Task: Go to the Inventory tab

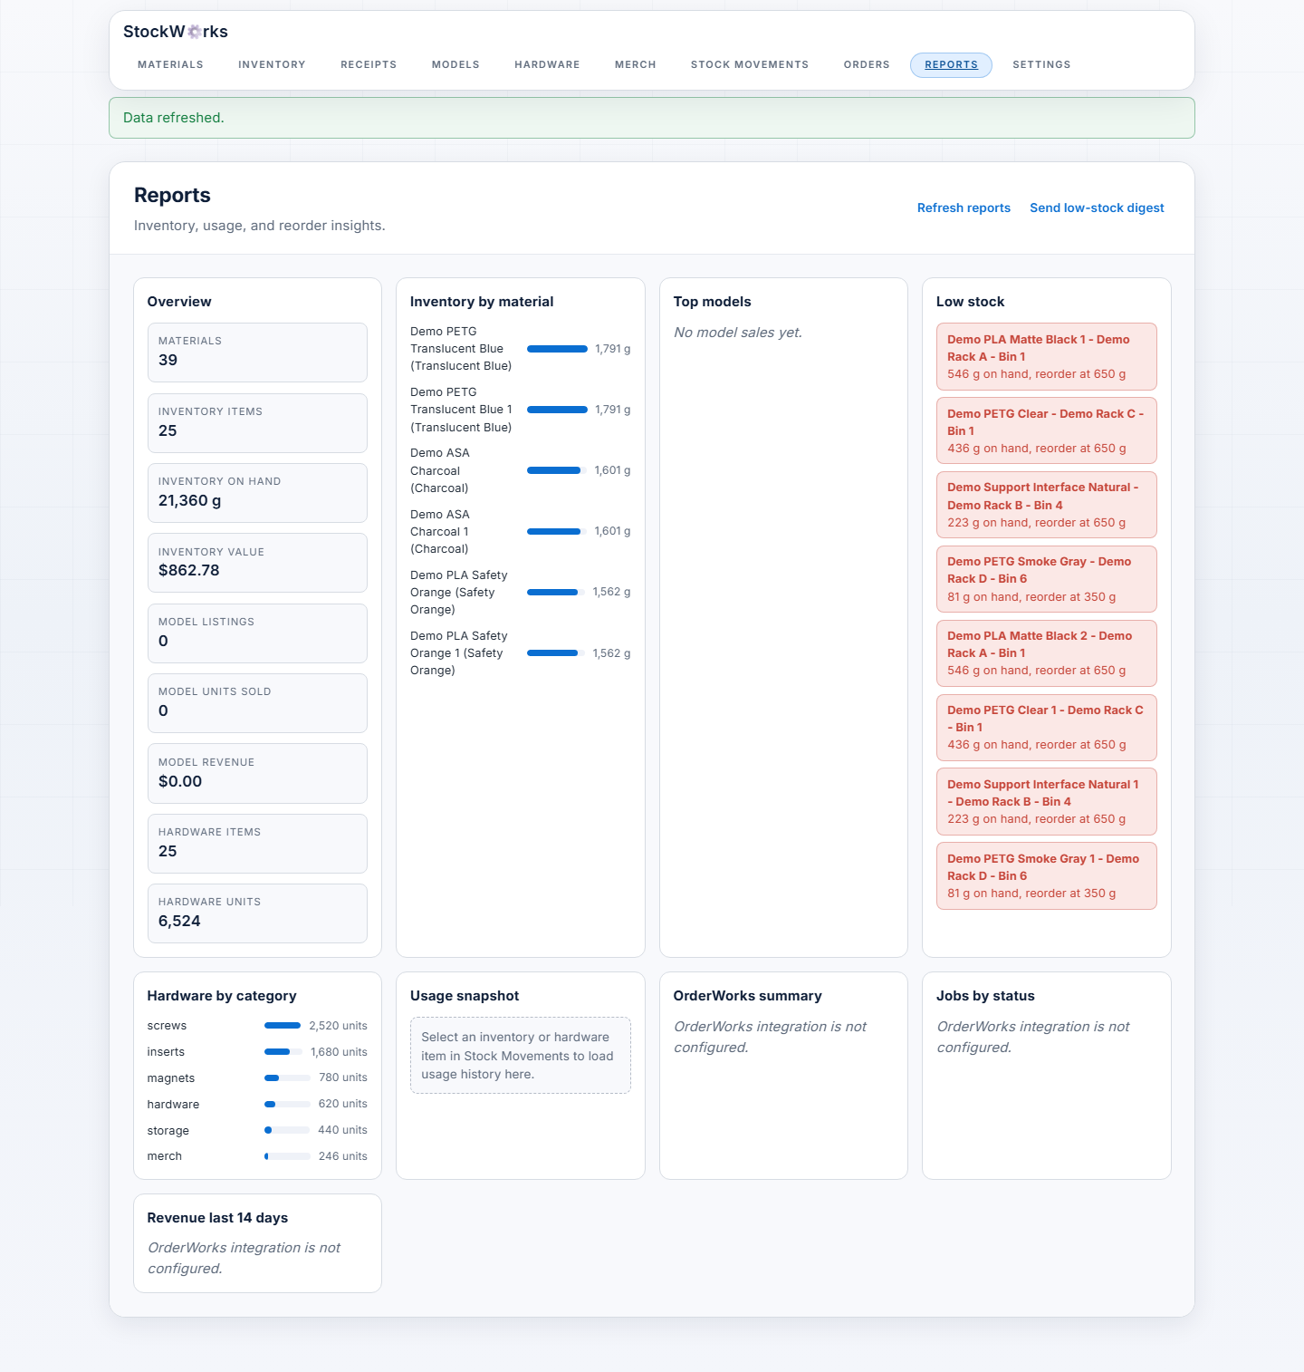Action: coord(272,65)
